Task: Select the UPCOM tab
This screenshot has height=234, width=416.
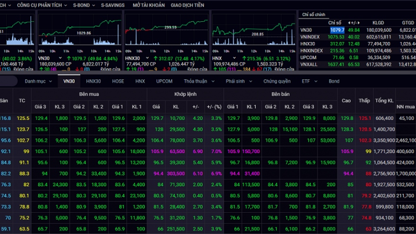Action: pos(164,81)
